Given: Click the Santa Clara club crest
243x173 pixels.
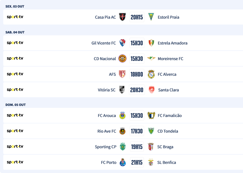Looking at the screenshot, I should 151,90.
